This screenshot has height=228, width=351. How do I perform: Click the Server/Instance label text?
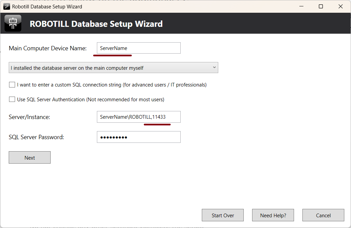pos(29,117)
